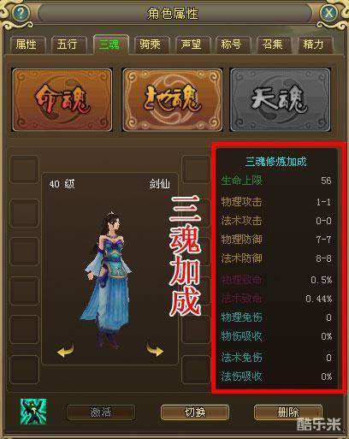
Task: Open the 声望 tab
Action: (192, 44)
